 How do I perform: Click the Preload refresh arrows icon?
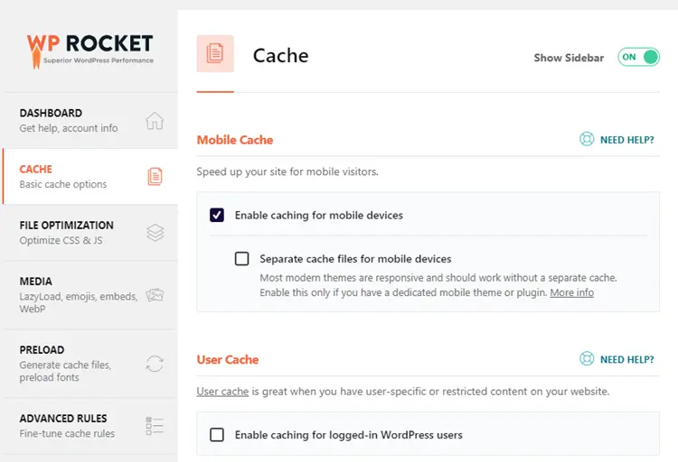point(155,364)
